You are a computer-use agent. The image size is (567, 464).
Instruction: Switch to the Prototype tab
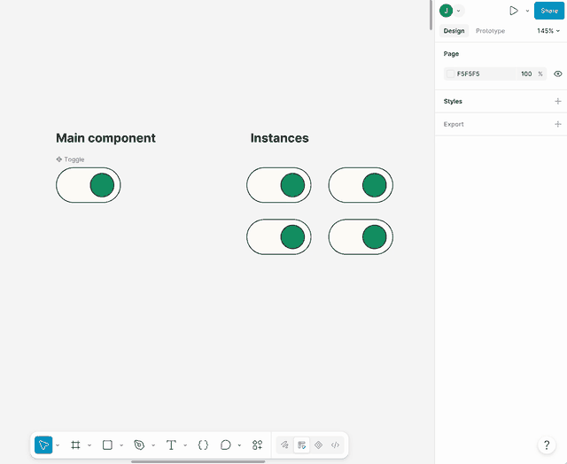[490, 31]
